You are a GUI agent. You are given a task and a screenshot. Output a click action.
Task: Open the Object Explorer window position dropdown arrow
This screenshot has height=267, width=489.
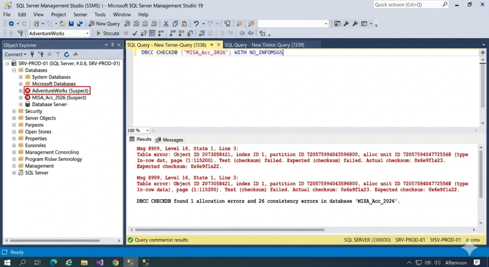tap(106, 45)
